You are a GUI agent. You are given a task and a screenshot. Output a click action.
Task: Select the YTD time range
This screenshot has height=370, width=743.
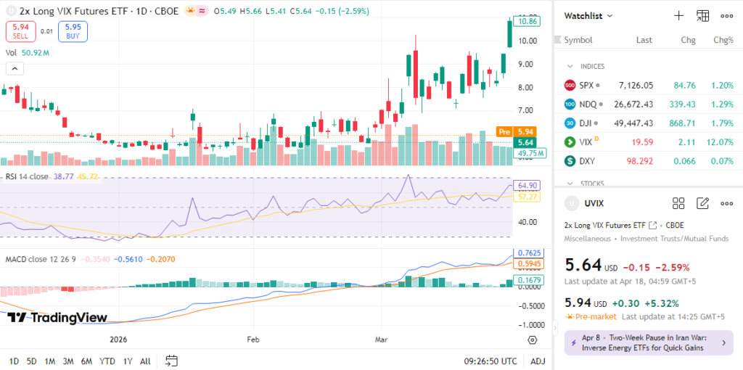pos(107,361)
